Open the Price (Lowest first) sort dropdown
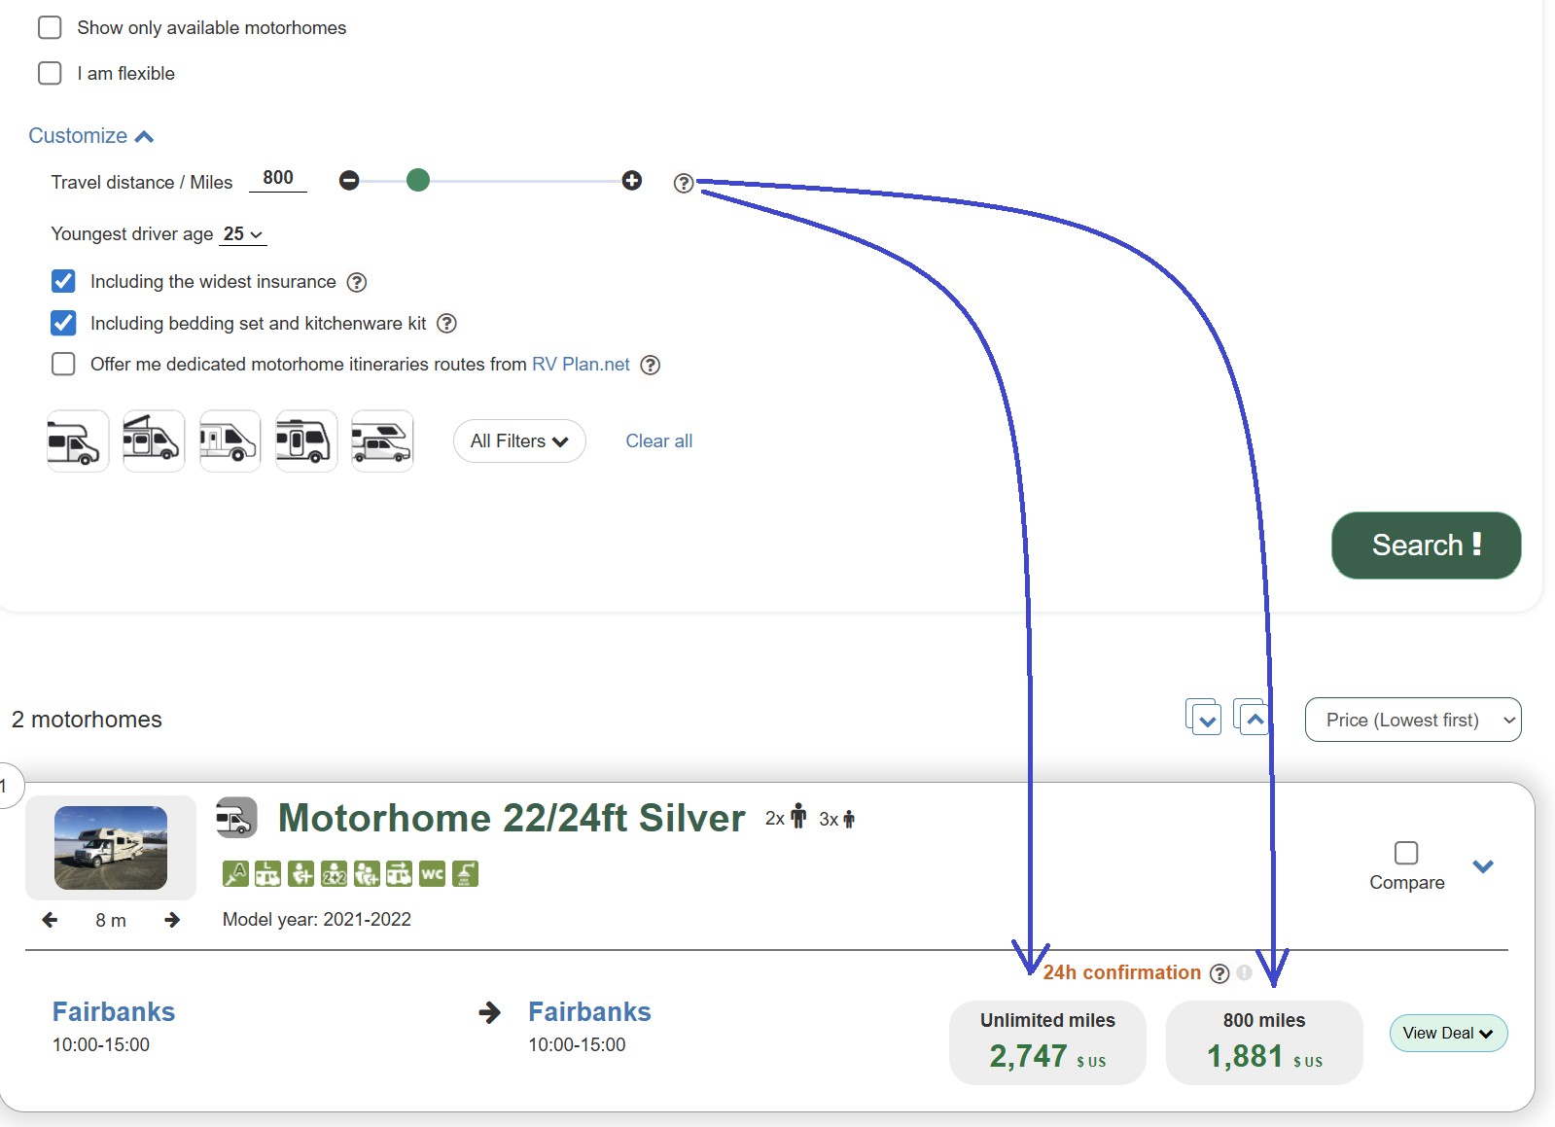This screenshot has height=1127, width=1555. click(x=1412, y=720)
